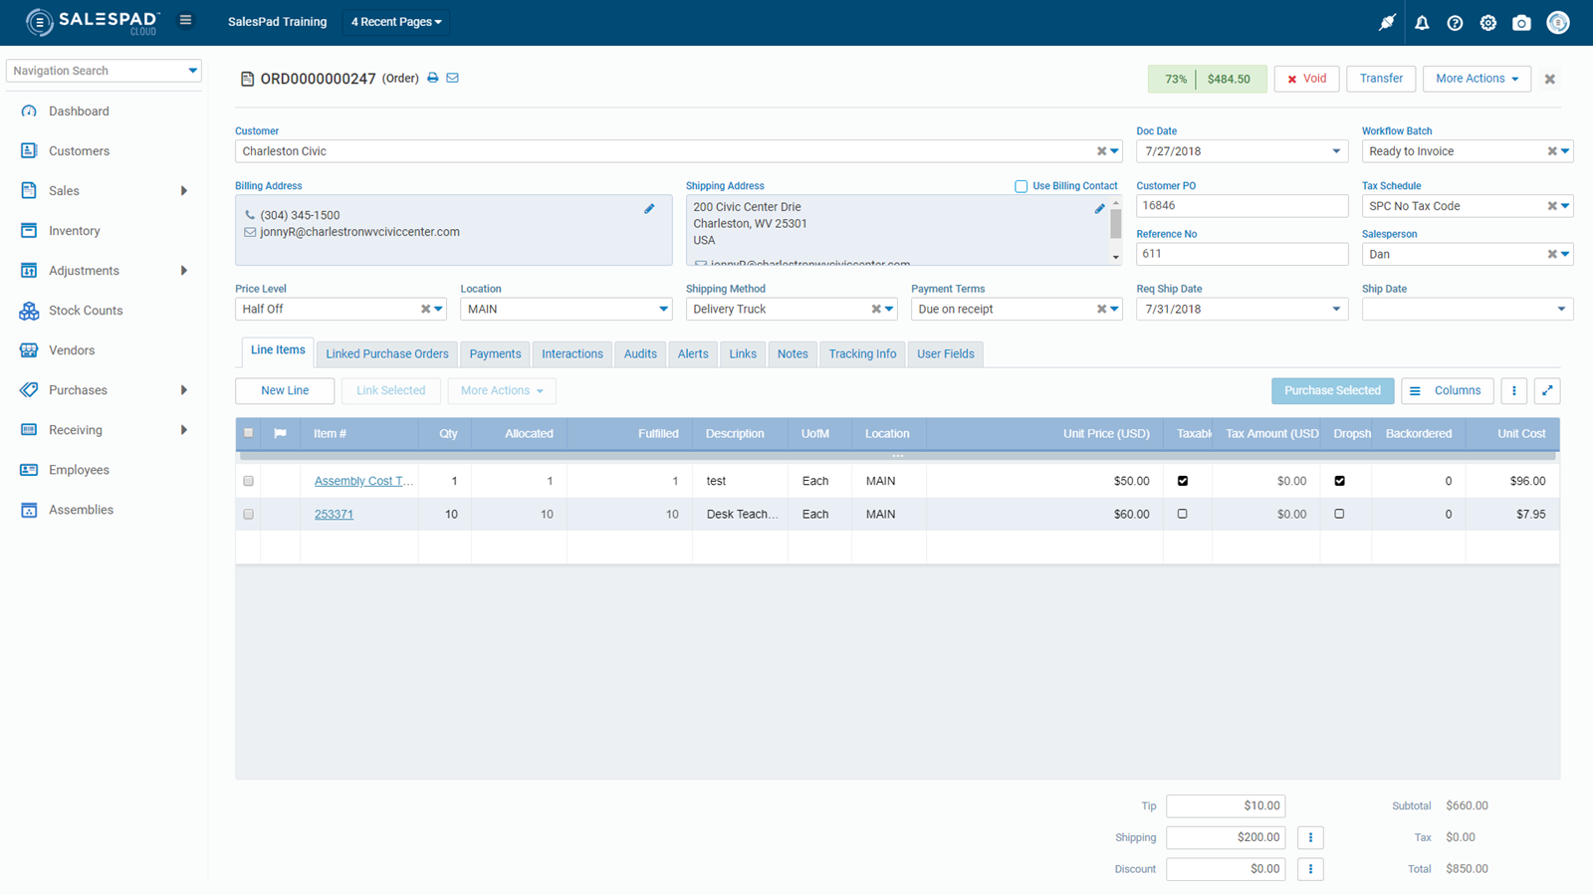Viewport: 1593px width, 895px height.
Task: Open the hamburger menu toggle
Action: pyautogui.click(x=185, y=20)
